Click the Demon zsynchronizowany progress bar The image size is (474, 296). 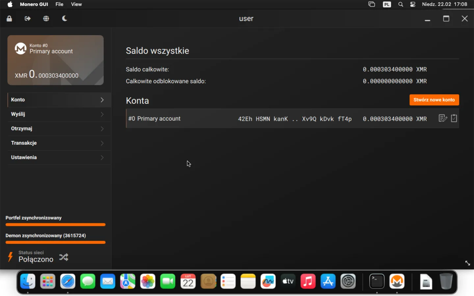(x=56, y=243)
